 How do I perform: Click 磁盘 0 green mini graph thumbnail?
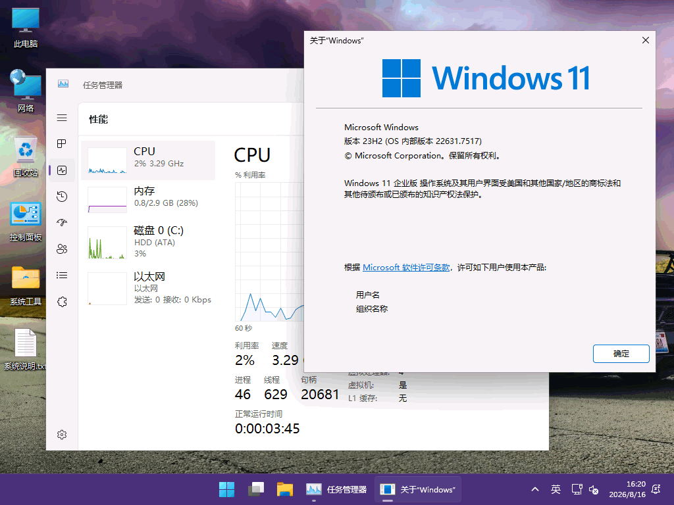(107, 243)
